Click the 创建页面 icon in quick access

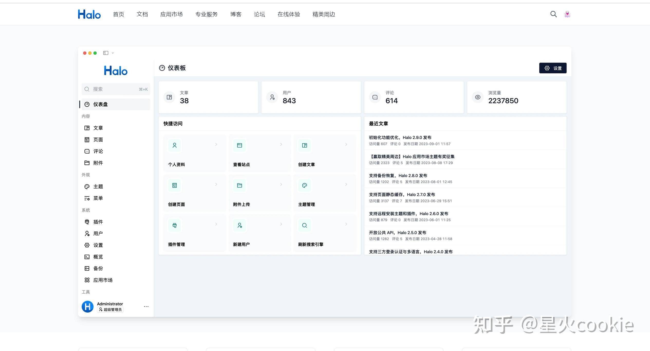pos(174,185)
